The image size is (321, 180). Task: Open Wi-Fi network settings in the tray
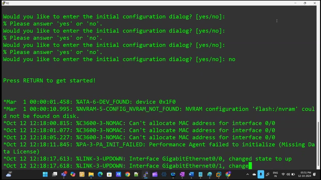click(x=283, y=174)
